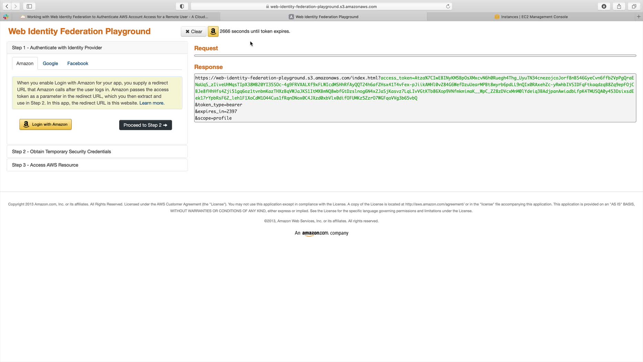The width and height of the screenshot is (643, 362).
Task: Select the Amazon identity provider tab
Action: [25, 63]
